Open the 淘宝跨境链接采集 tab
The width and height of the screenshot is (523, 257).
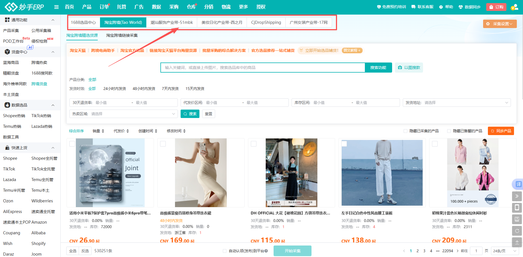[122, 35]
